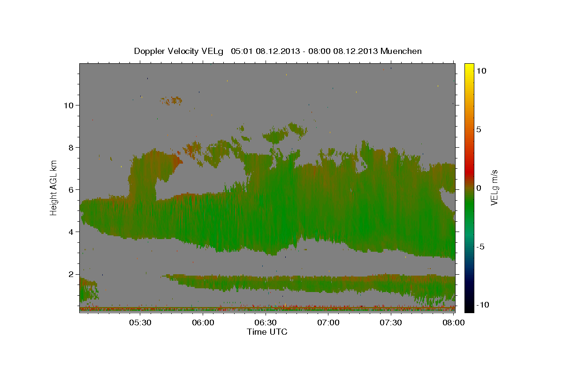This screenshot has height=375, width=563.
Task: Click the colorbar value 0 label
Action: [479, 188]
